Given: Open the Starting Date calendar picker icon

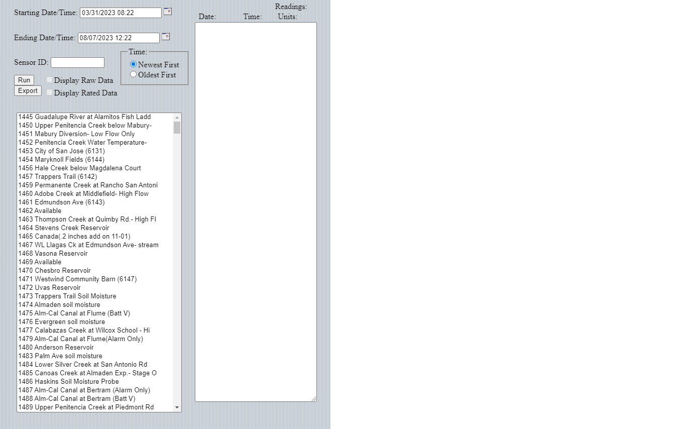Looking at the screenshot, I should point(168,12).
